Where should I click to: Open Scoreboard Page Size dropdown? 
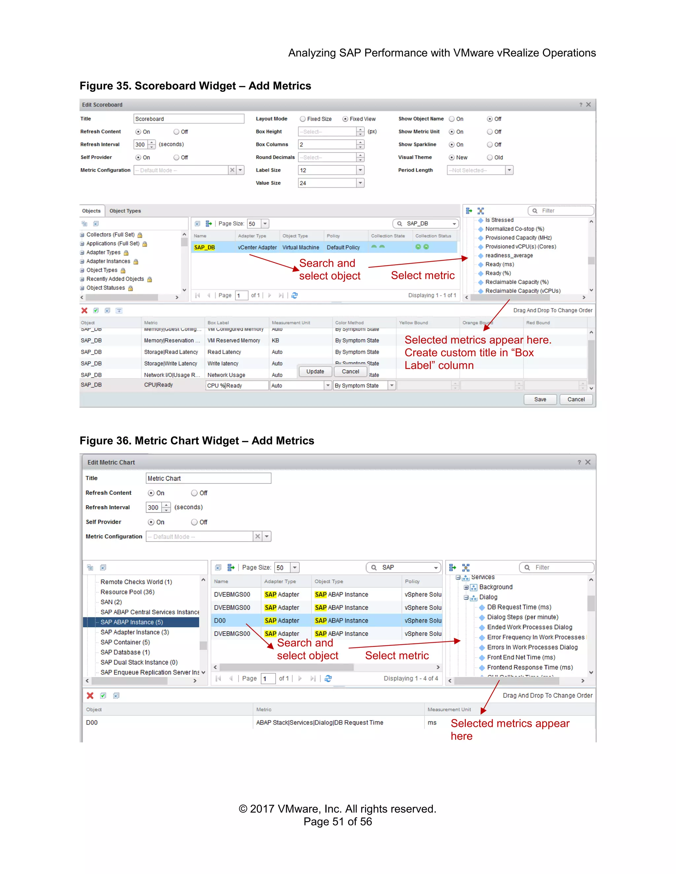[265, 224]
